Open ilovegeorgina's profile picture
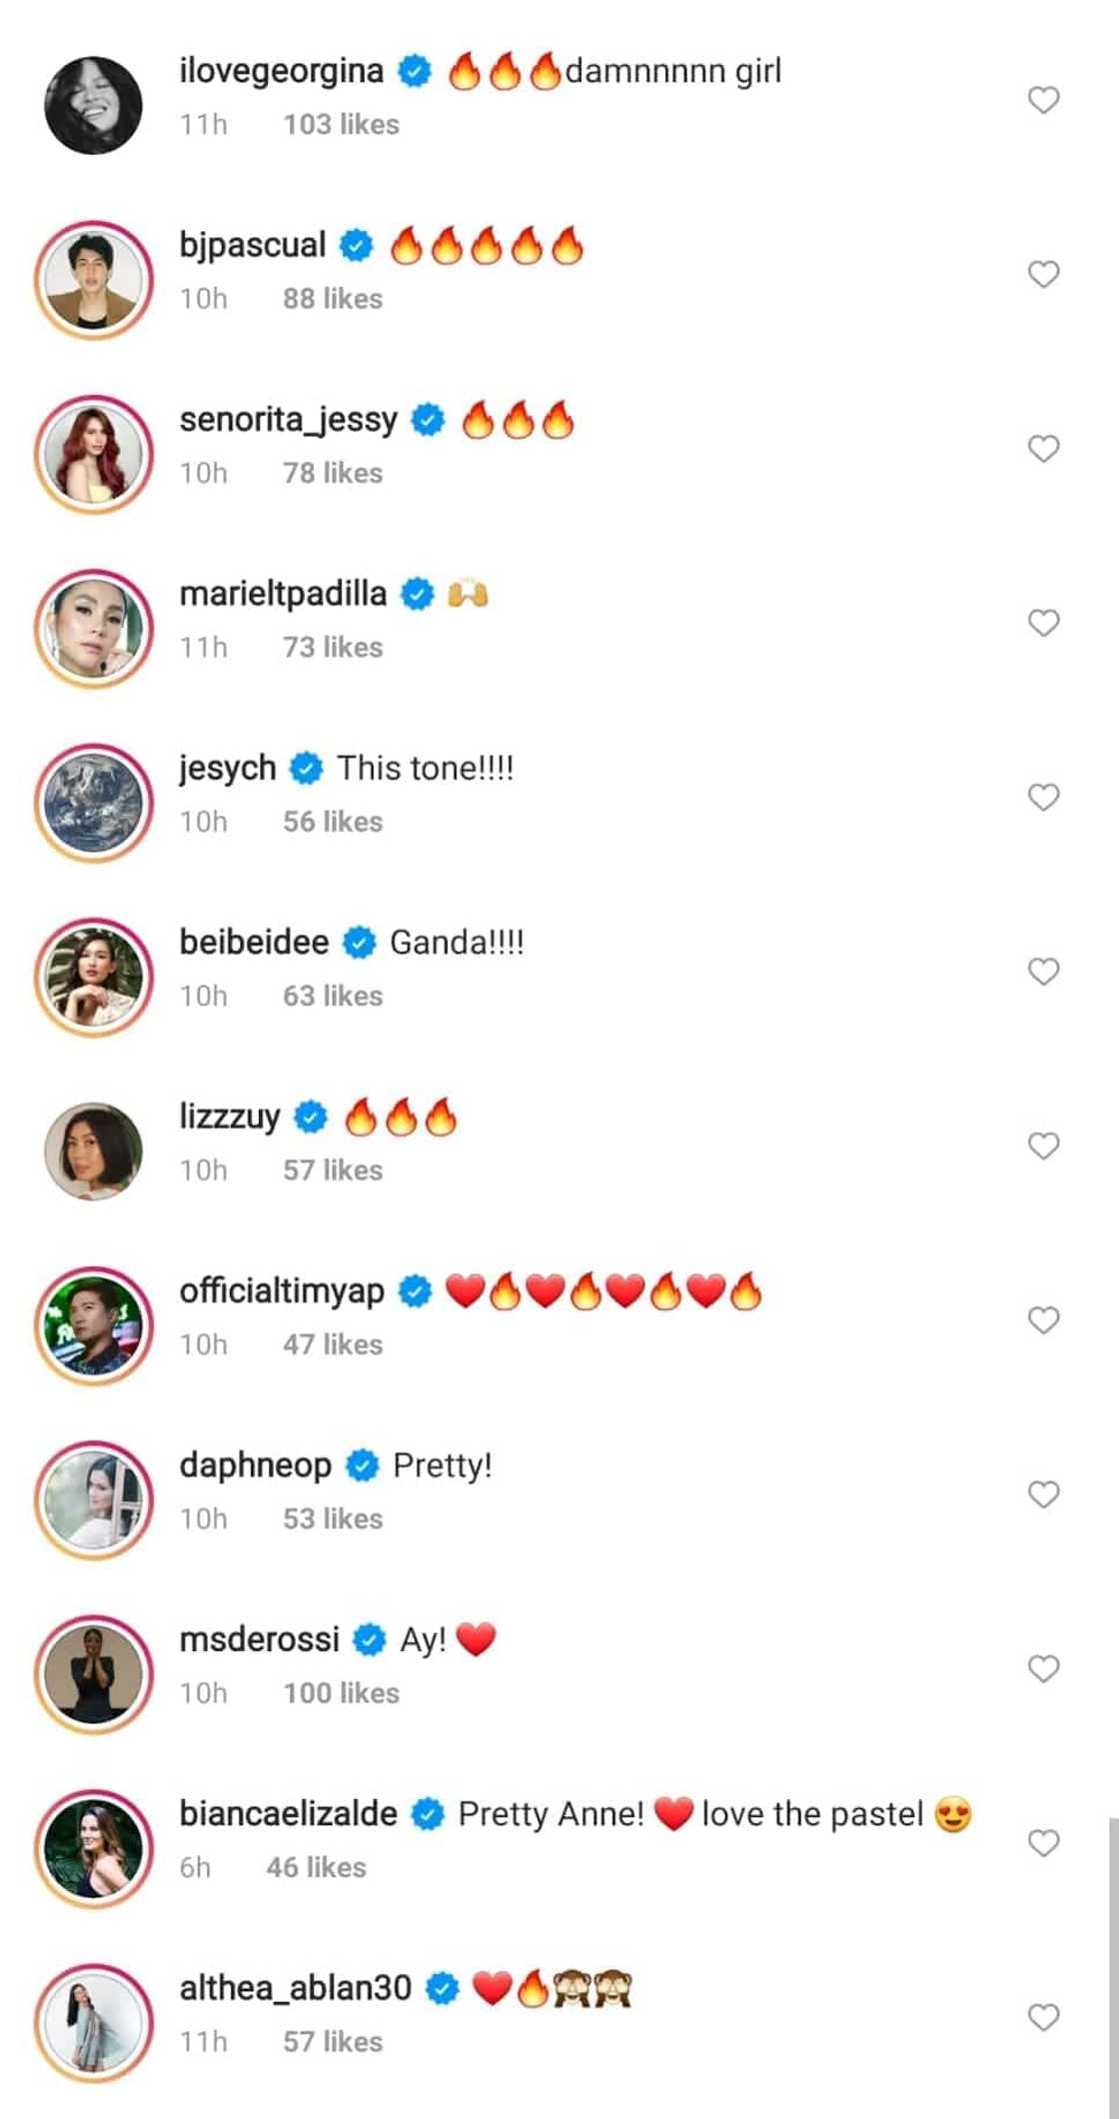1119x2119 pixels. pyautogui.click(x=94, y=105)
